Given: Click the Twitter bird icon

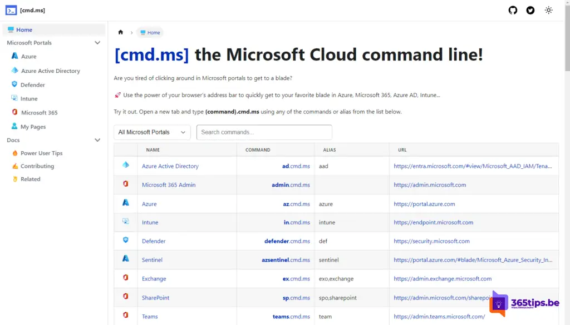Looking at the screenshot, I should 530,10.
